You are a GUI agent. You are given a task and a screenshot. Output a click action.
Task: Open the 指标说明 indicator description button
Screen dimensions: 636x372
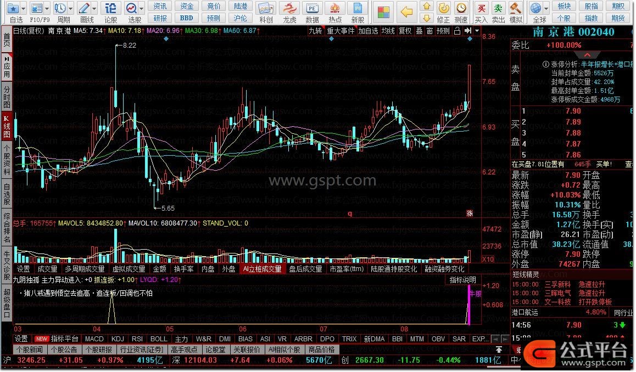463,280
